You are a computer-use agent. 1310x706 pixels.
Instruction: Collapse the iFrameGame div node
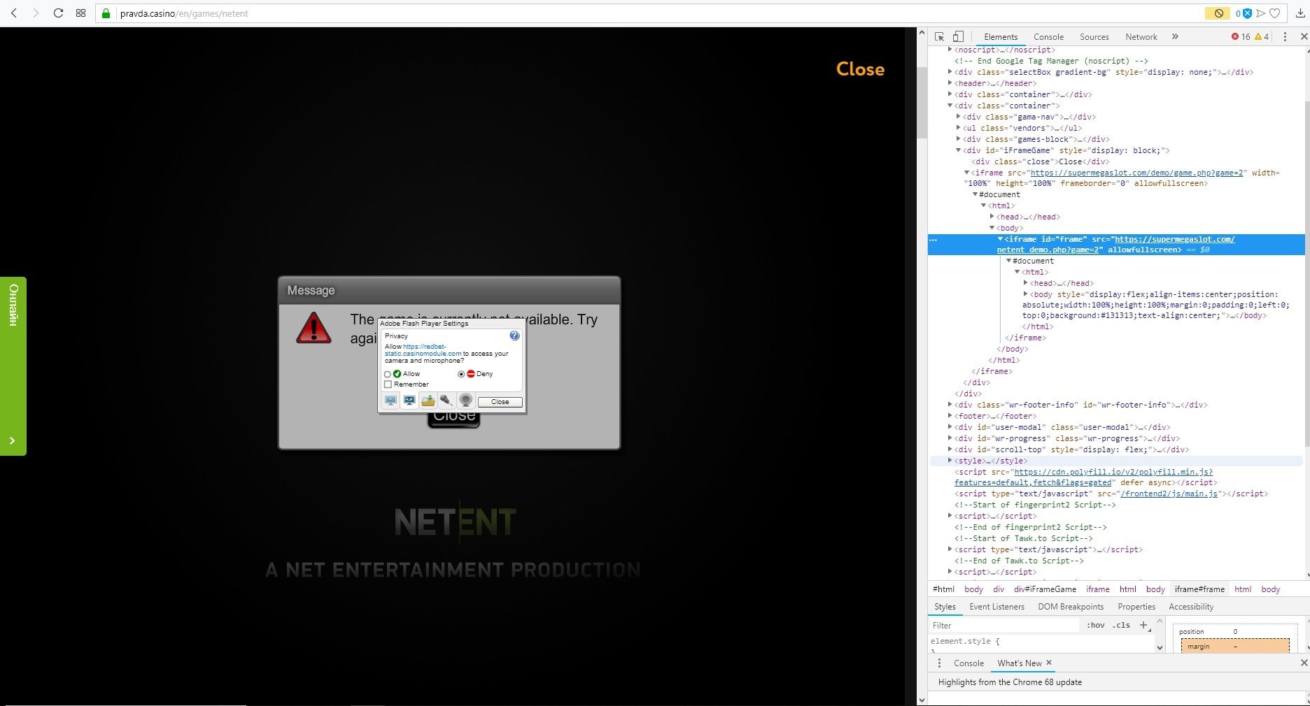pyautogui.click(x=958, y=150)
